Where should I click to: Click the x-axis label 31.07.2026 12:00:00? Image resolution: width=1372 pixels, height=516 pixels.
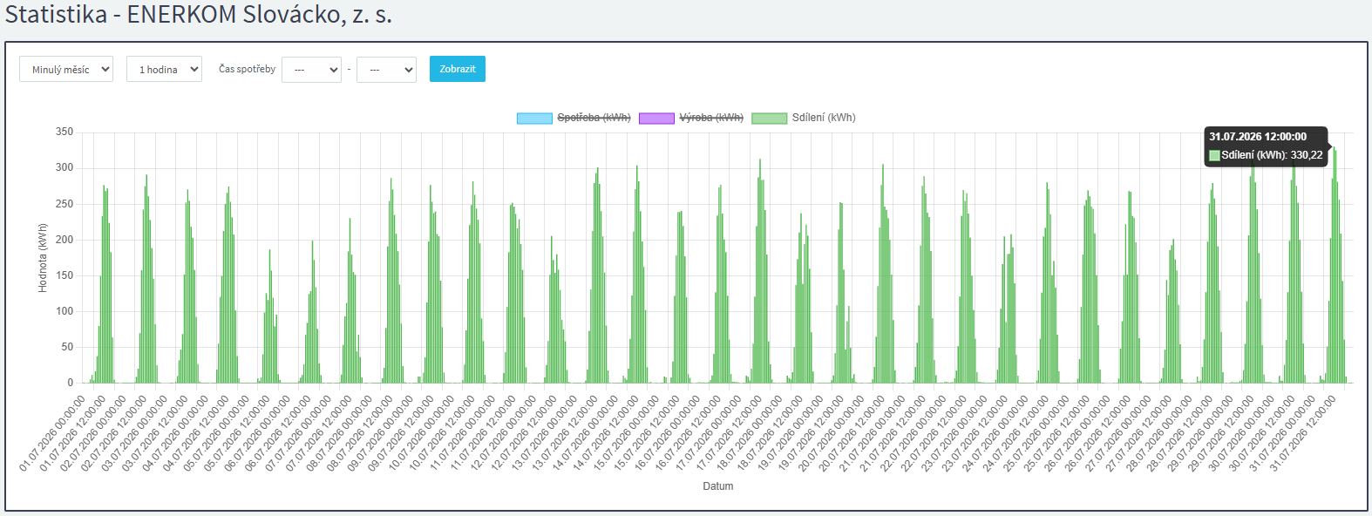[1303, 432]
